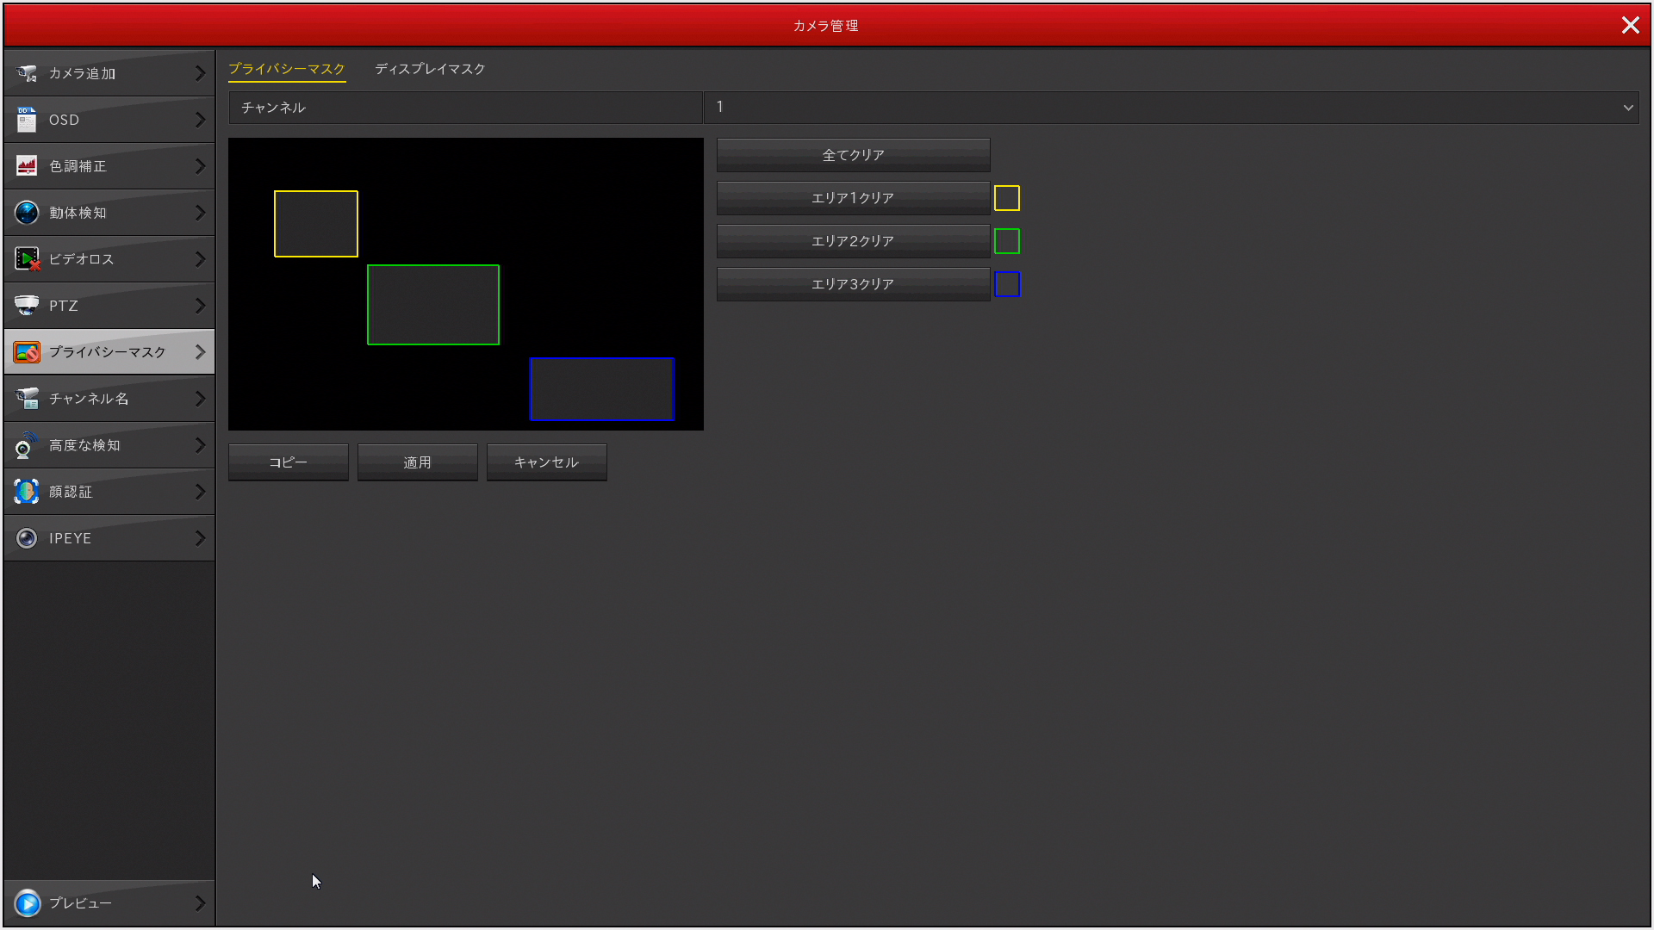Expand the ビデオロス chevron arrow
Screen dimensions: 1654x930
(x=200, y=259)
